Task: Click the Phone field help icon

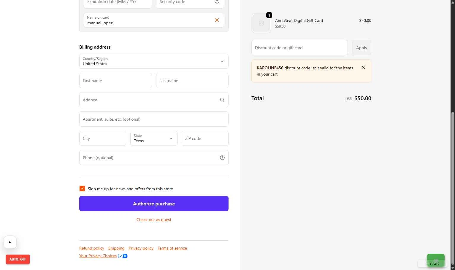Action: (x=222, y=158)
